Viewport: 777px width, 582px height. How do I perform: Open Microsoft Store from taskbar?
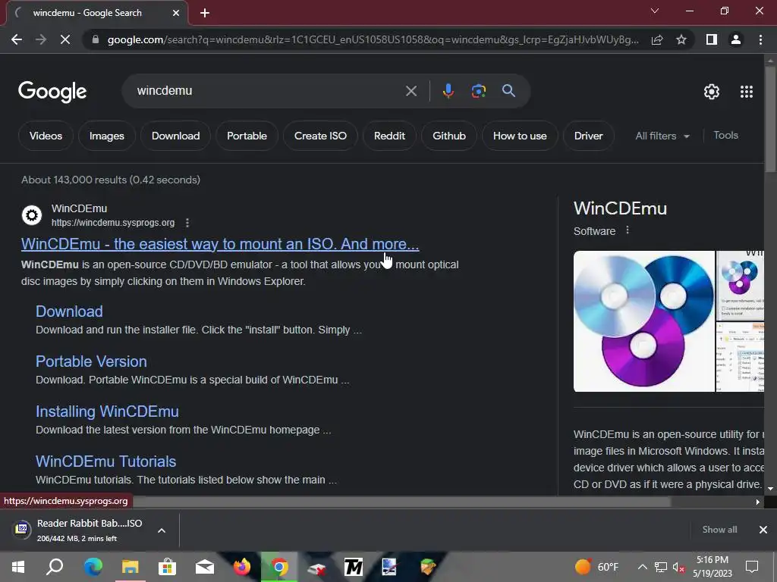click(167, 567)
